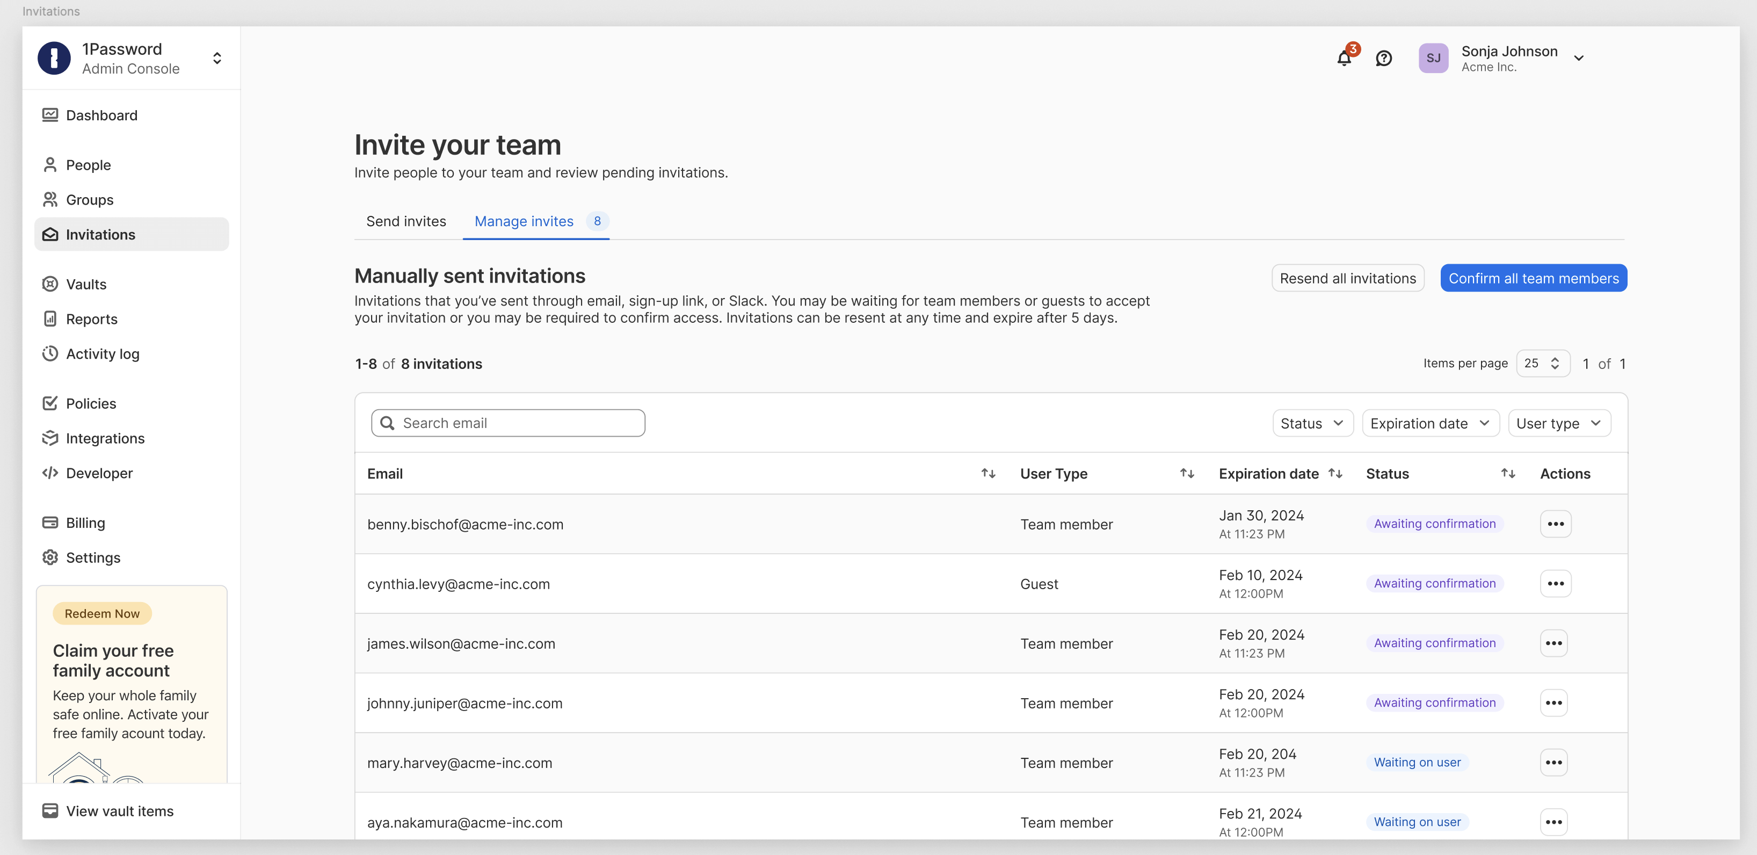Sort by Expiration date column arrows
Screen dimensions: 1757x855
(1335, 474)
